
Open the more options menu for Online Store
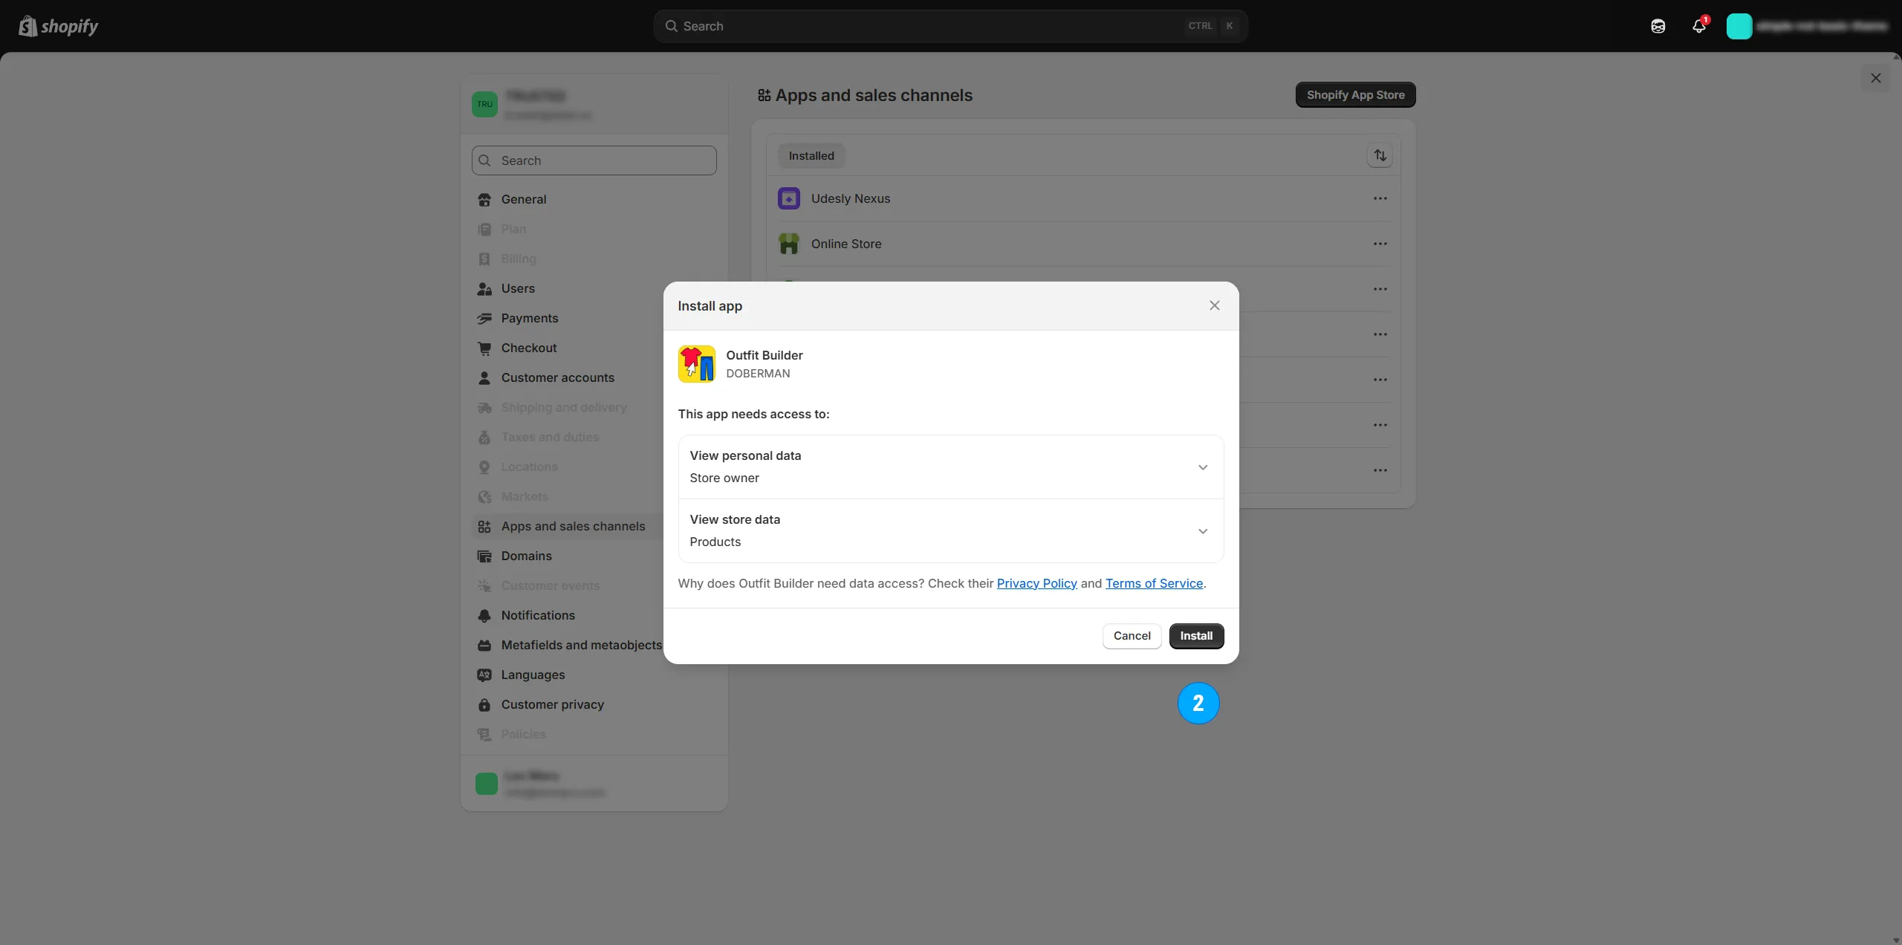1380,244
